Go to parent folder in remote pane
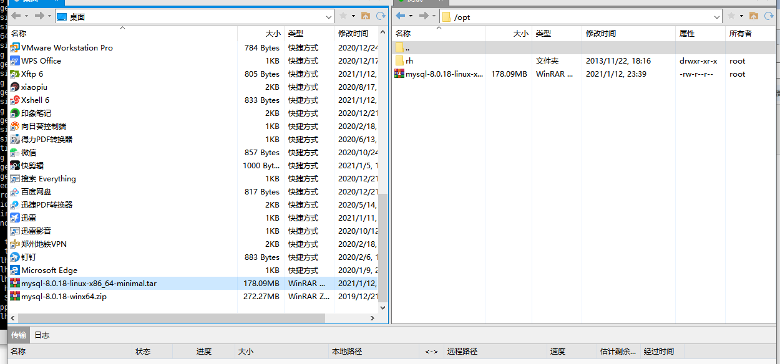The image size is (780, 364). tap(754, 16)
